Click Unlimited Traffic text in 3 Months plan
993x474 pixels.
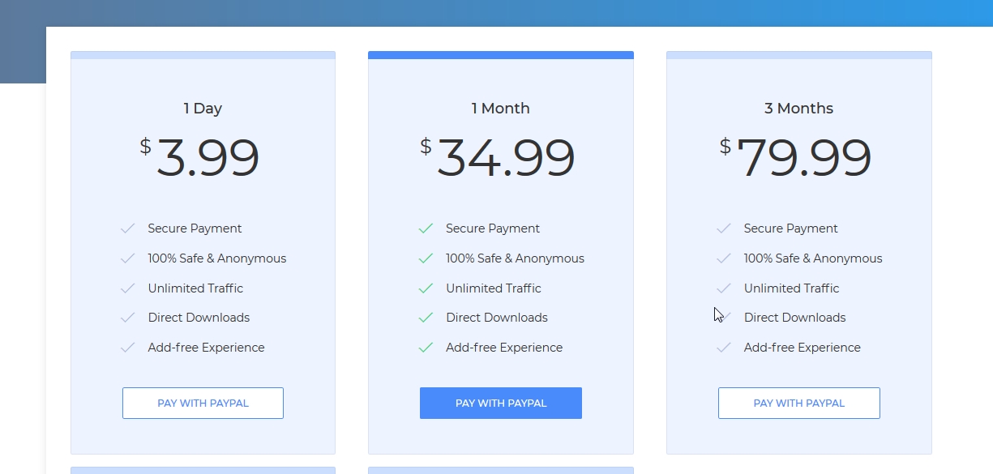pyautogui.click(x=791, y=288)
